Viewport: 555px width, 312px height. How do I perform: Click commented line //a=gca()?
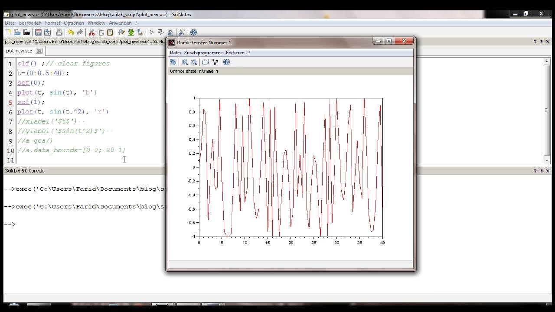tap(35, 140)
